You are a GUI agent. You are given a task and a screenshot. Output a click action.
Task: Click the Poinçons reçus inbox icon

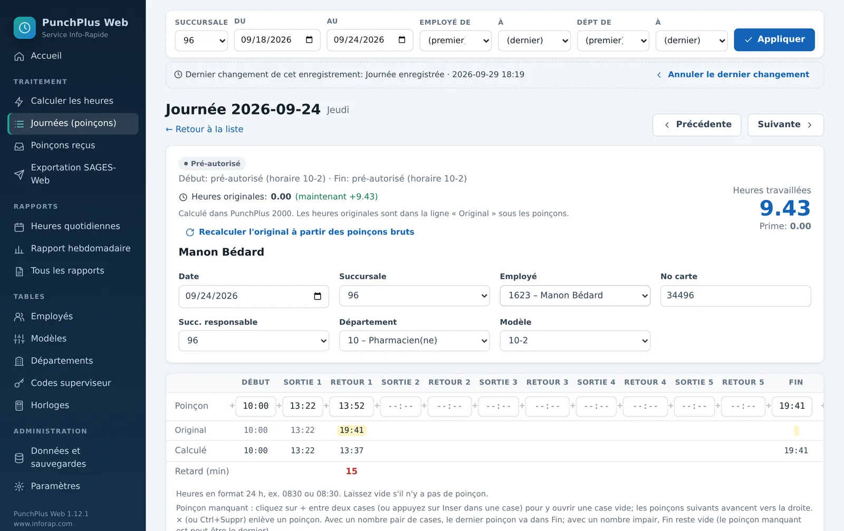(x=19, y=146)
